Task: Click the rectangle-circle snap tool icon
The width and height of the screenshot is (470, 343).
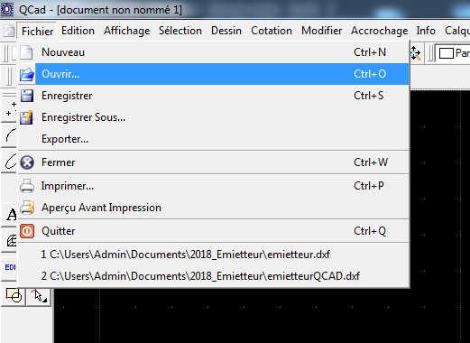Action: (x=14, y=296)
